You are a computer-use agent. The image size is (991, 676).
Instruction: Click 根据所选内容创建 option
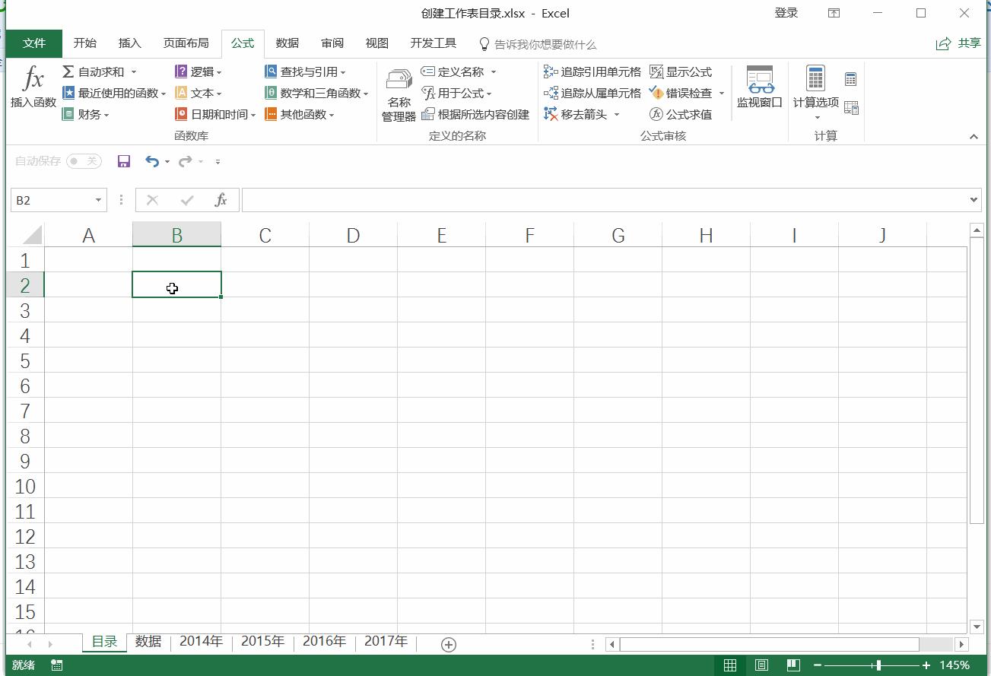tap(475, 114)
